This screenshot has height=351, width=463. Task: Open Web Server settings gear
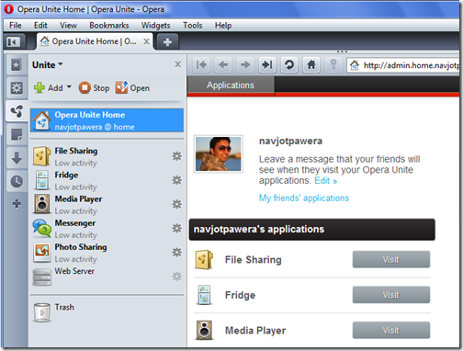point(176,277)
